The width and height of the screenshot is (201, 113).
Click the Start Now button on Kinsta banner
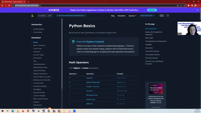(152, 10)
